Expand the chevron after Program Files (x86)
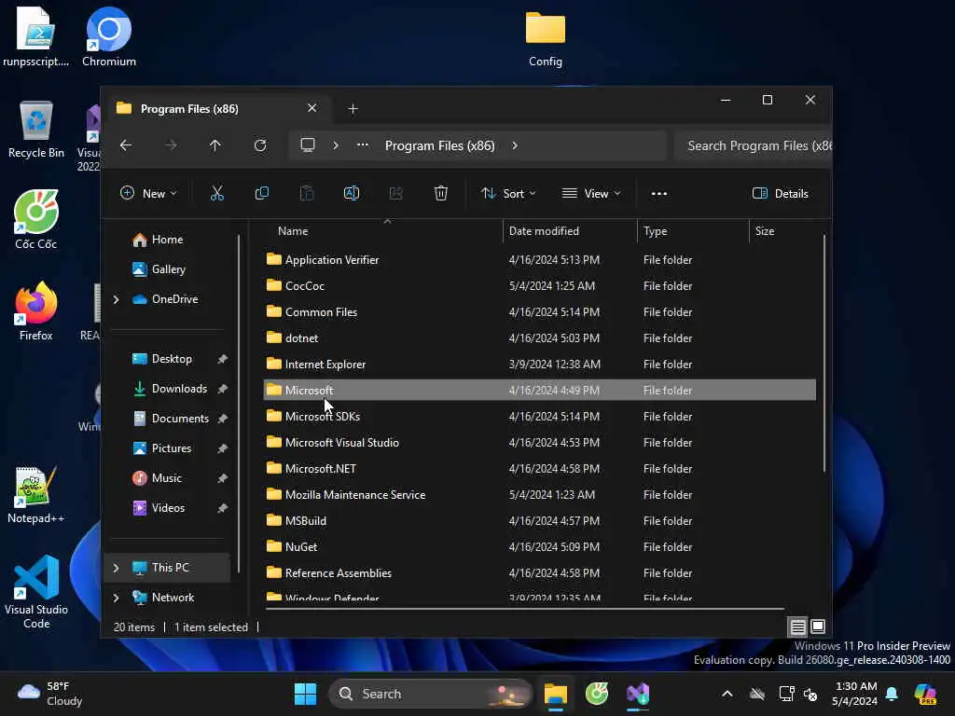This screenshot has width=955, height=716. tap(515, 145)
